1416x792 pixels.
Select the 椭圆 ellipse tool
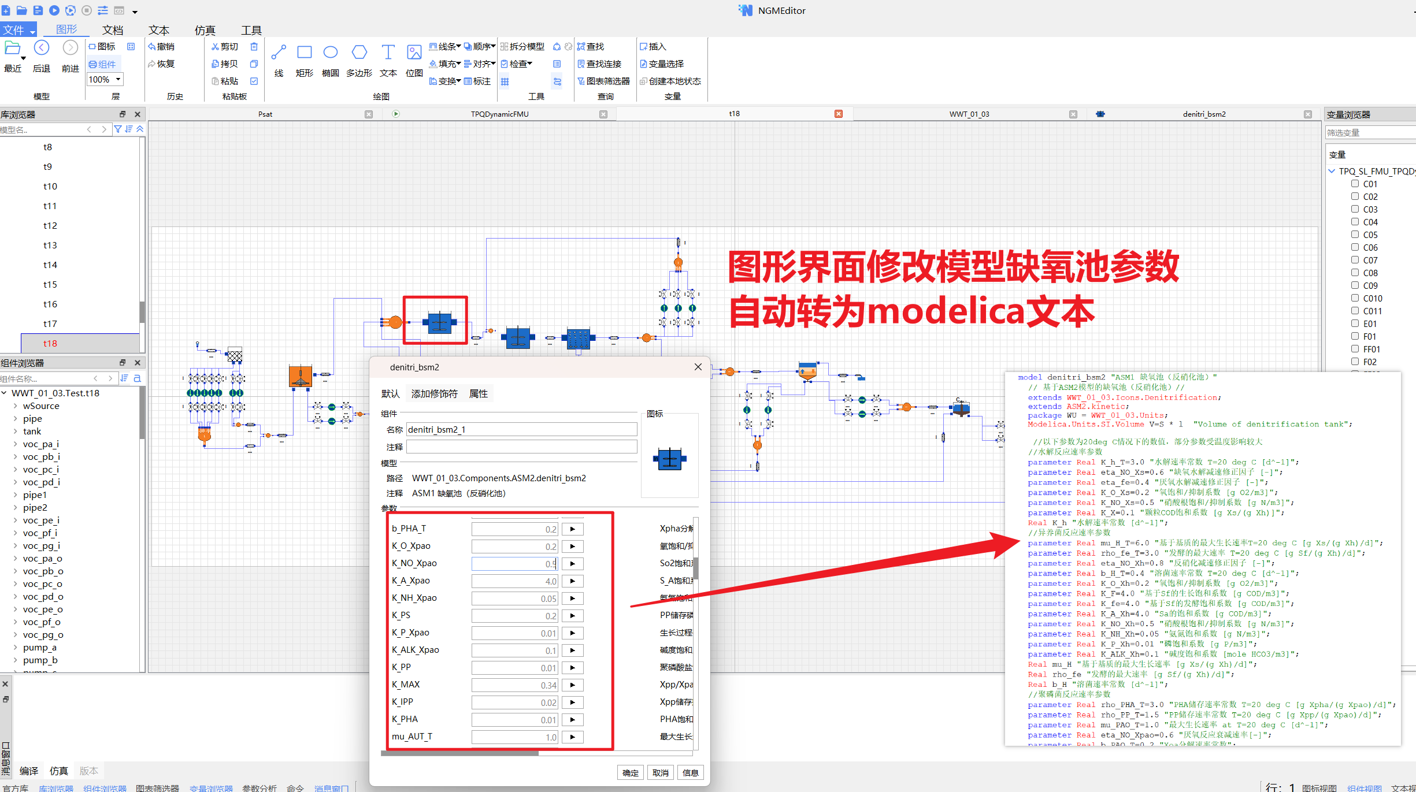[331, 60]
